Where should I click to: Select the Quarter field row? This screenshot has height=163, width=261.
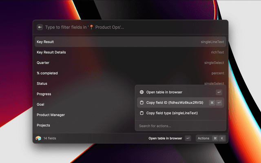tap(130, 63)
